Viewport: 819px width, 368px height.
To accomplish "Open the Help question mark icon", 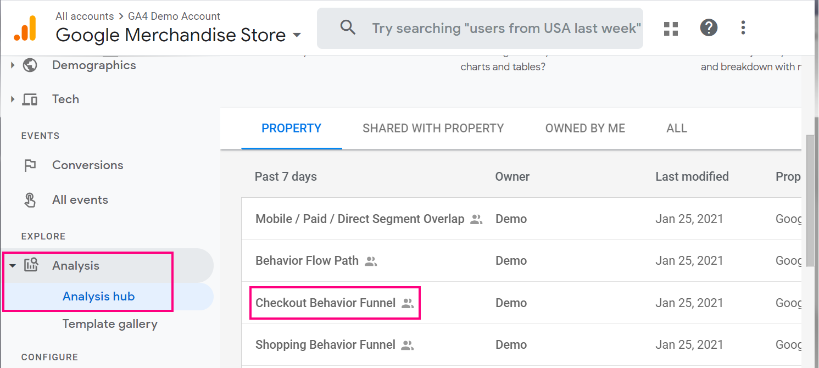I will tap(709, 27).
